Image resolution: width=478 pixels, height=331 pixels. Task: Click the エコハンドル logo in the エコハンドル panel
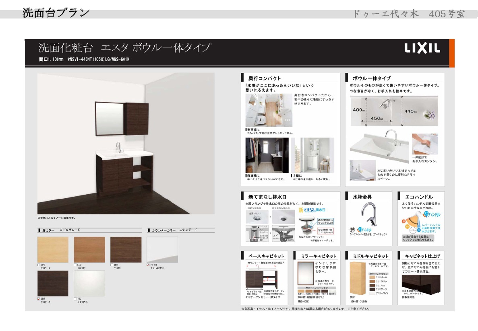click(x=432, y=214)
